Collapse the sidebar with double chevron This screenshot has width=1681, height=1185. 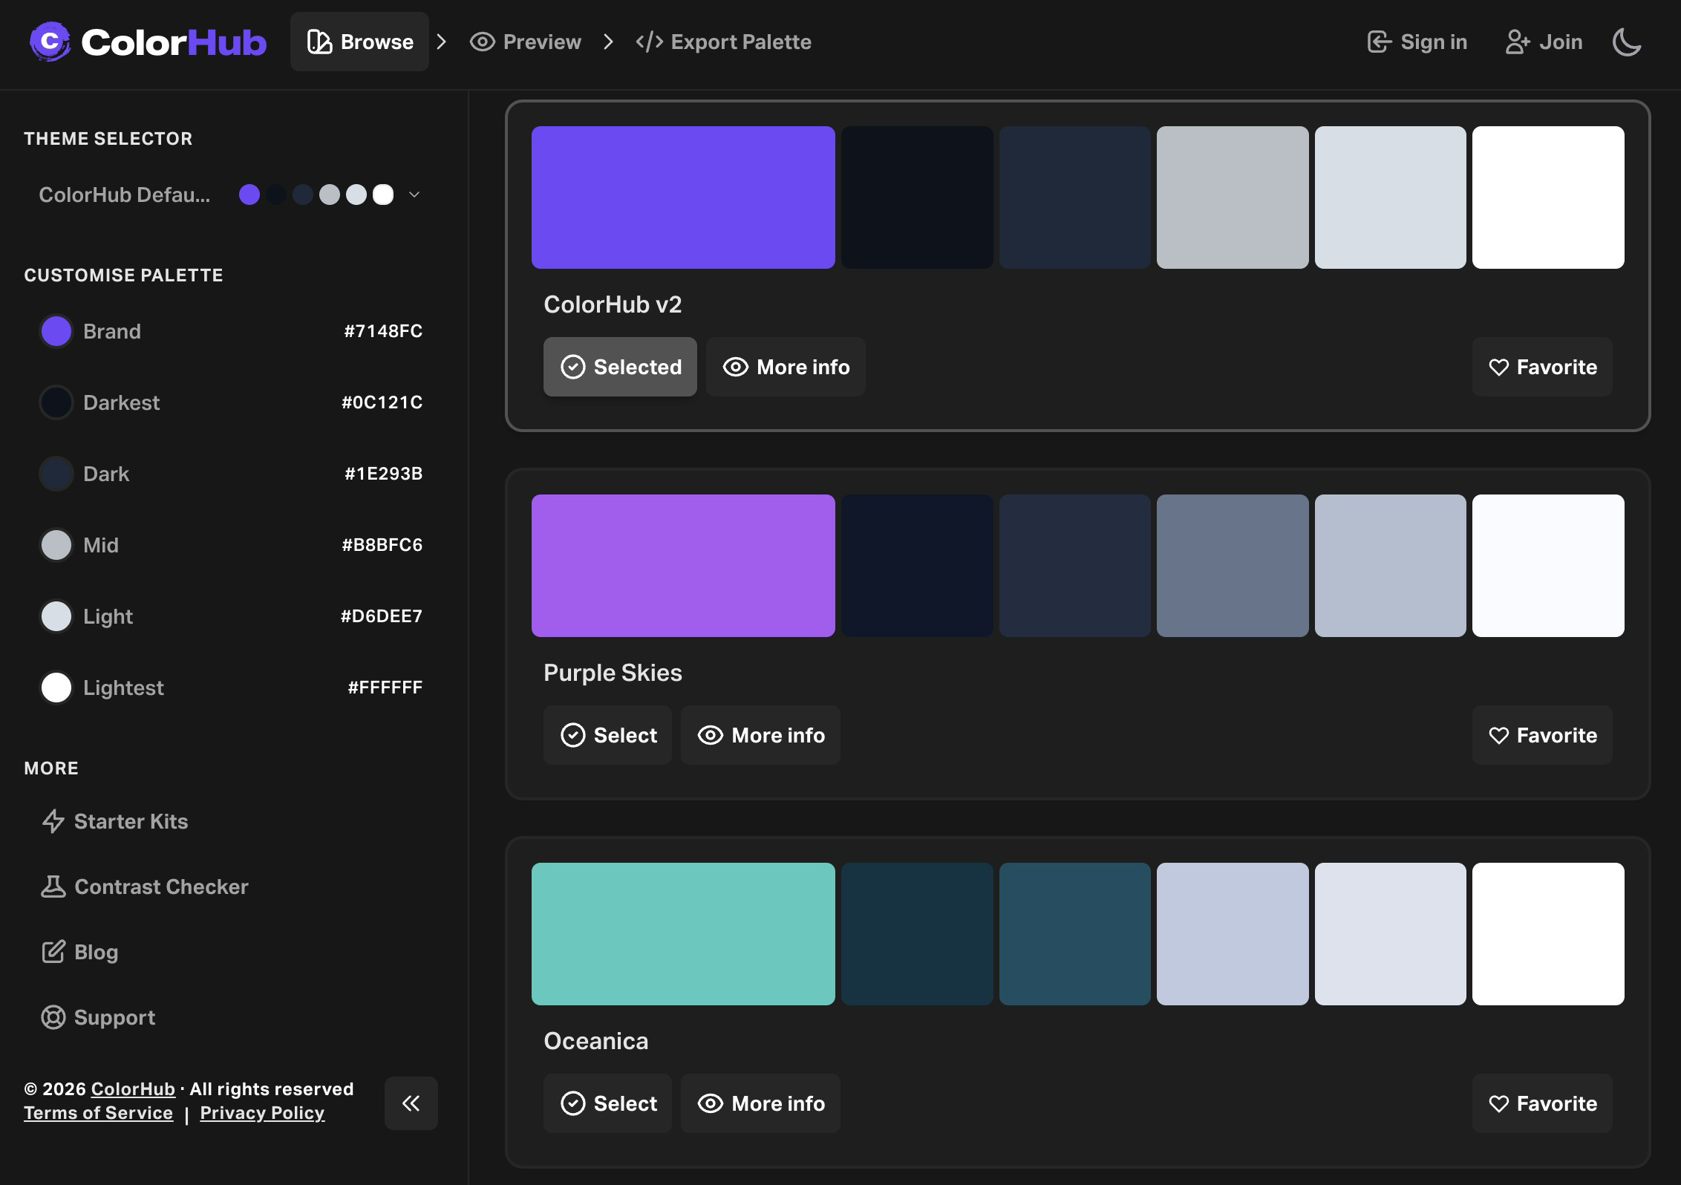tap(411, 1103)
